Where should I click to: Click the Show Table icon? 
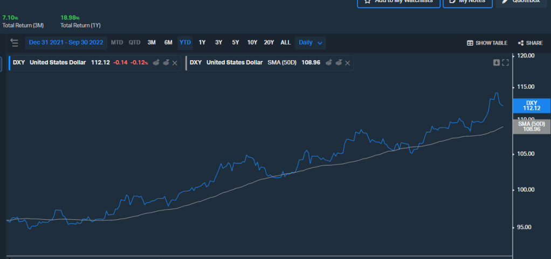click(486, 43)
